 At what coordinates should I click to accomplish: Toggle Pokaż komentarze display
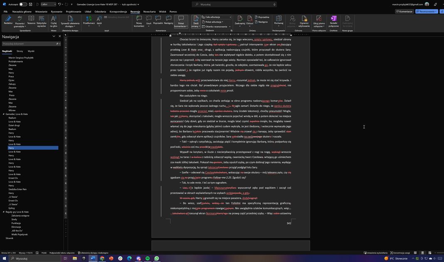tap(181, 21)
